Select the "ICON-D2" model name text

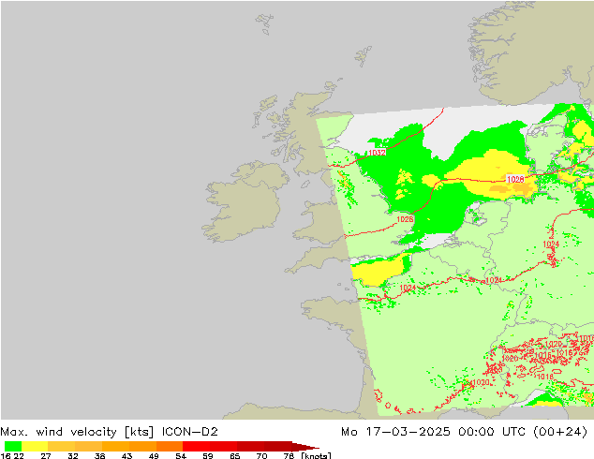(x=190, y=432)
